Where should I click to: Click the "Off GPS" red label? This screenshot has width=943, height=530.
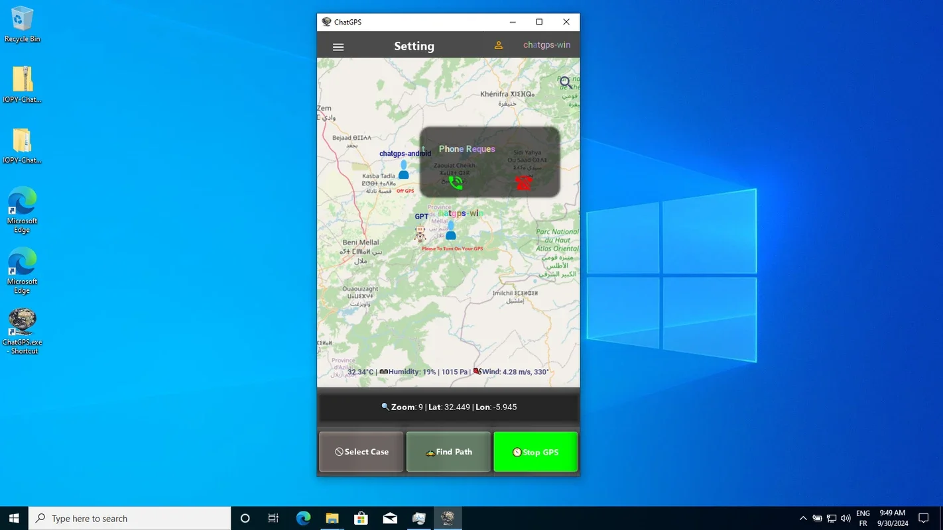click(x=405, y=191)
